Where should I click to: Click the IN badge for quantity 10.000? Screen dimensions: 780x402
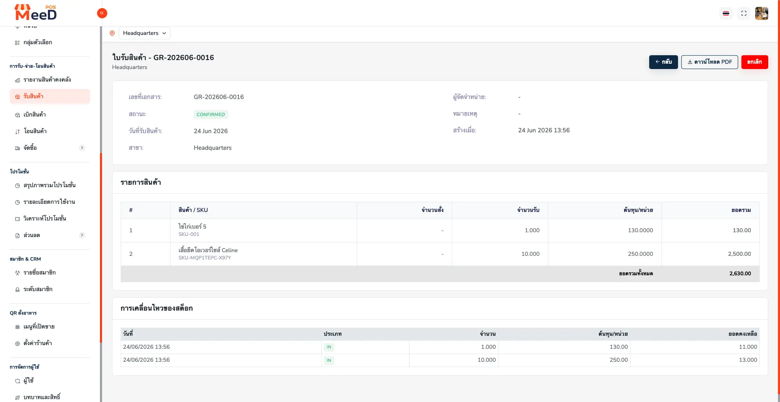tap(329, 360)
